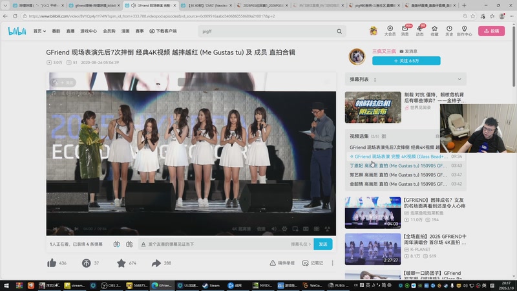Open 漫画 navigation item
Image resolution: width=517 pixels, height=291 pixels.
(125, 31)
